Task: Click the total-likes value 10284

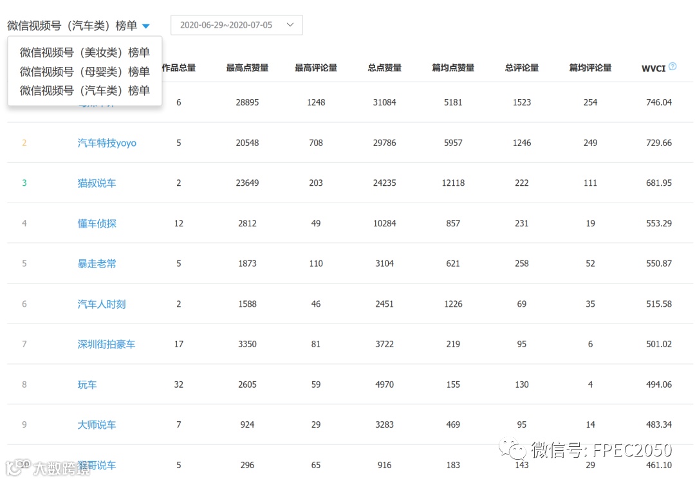Action: [384, 223]
